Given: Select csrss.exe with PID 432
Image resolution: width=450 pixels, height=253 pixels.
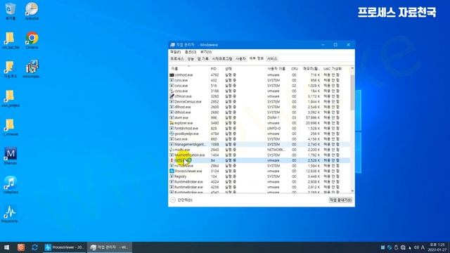Looking at the screenshot, I should click(x=259, y=80).
